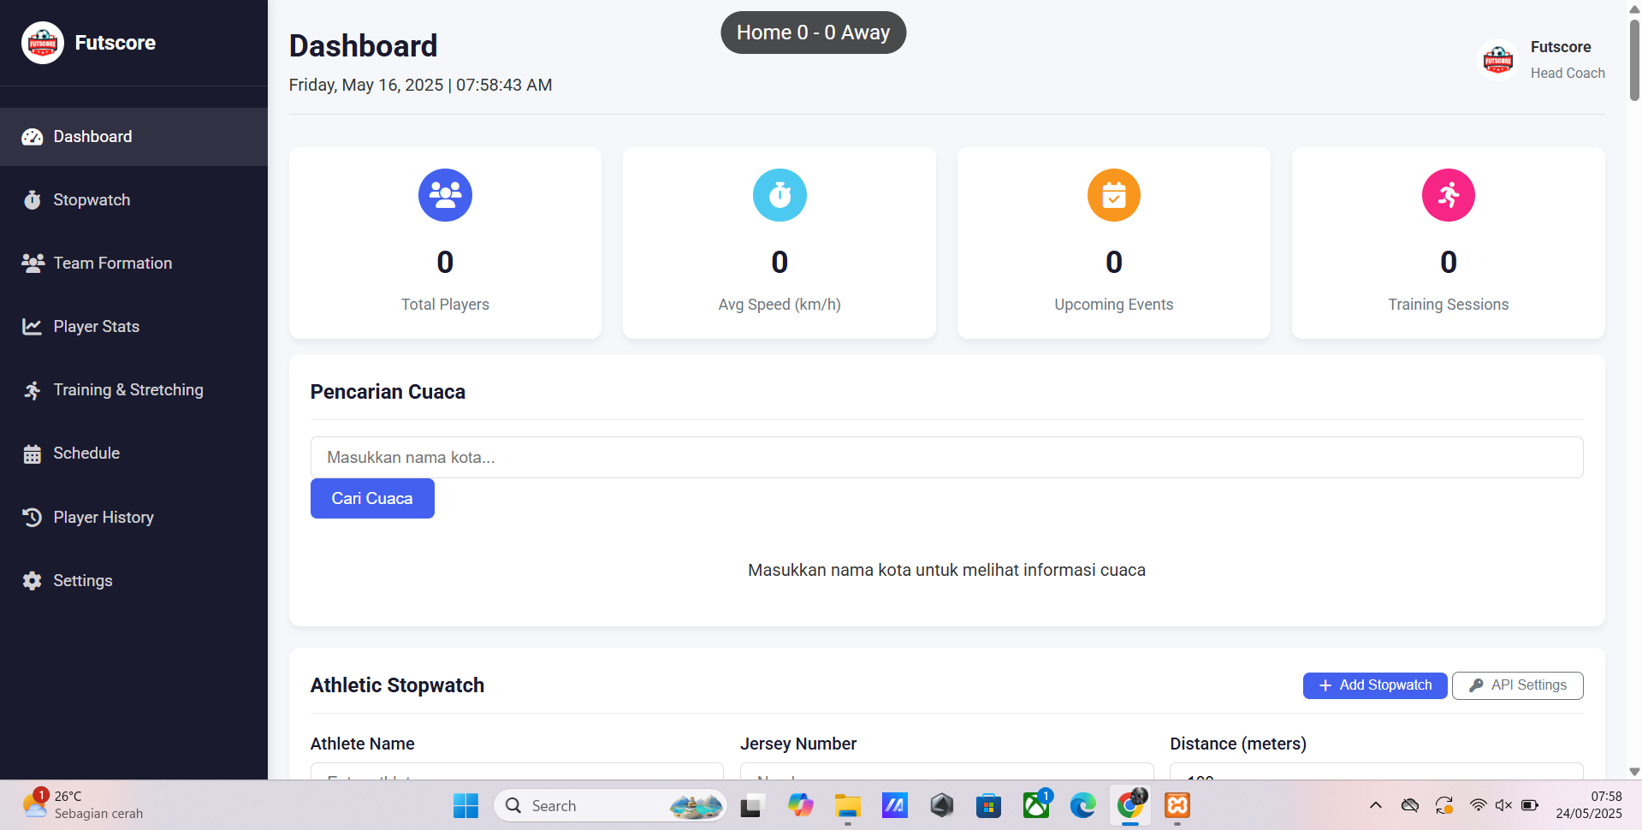Click the Pencarian Cuaca heading
1642x830 pixels.
(x=388, y=392)
